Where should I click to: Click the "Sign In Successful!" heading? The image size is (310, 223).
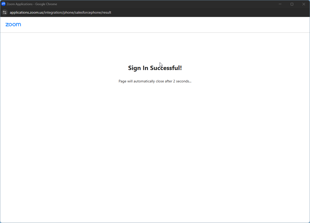coord(155,68)
